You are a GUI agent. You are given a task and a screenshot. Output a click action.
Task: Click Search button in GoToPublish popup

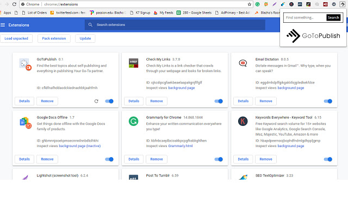click(x=333, y=18)
